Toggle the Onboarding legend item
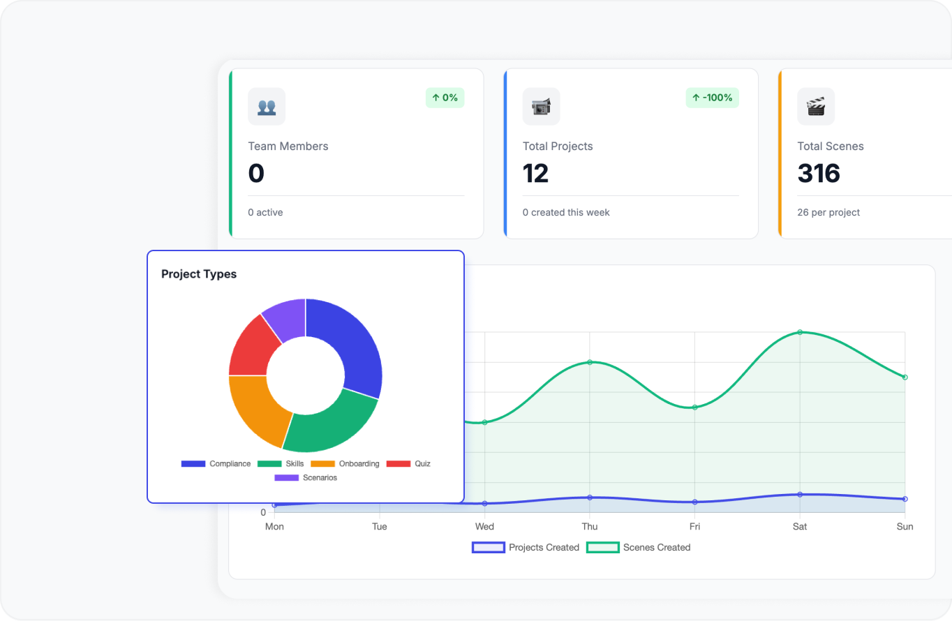Image resolution: width=952 pixels, height=621 pixels. [x=345, y=464]
